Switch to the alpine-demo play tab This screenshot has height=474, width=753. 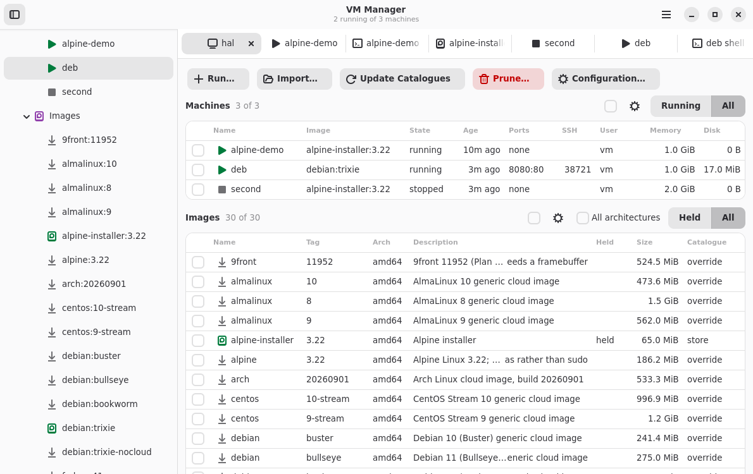tap(304, 44)
